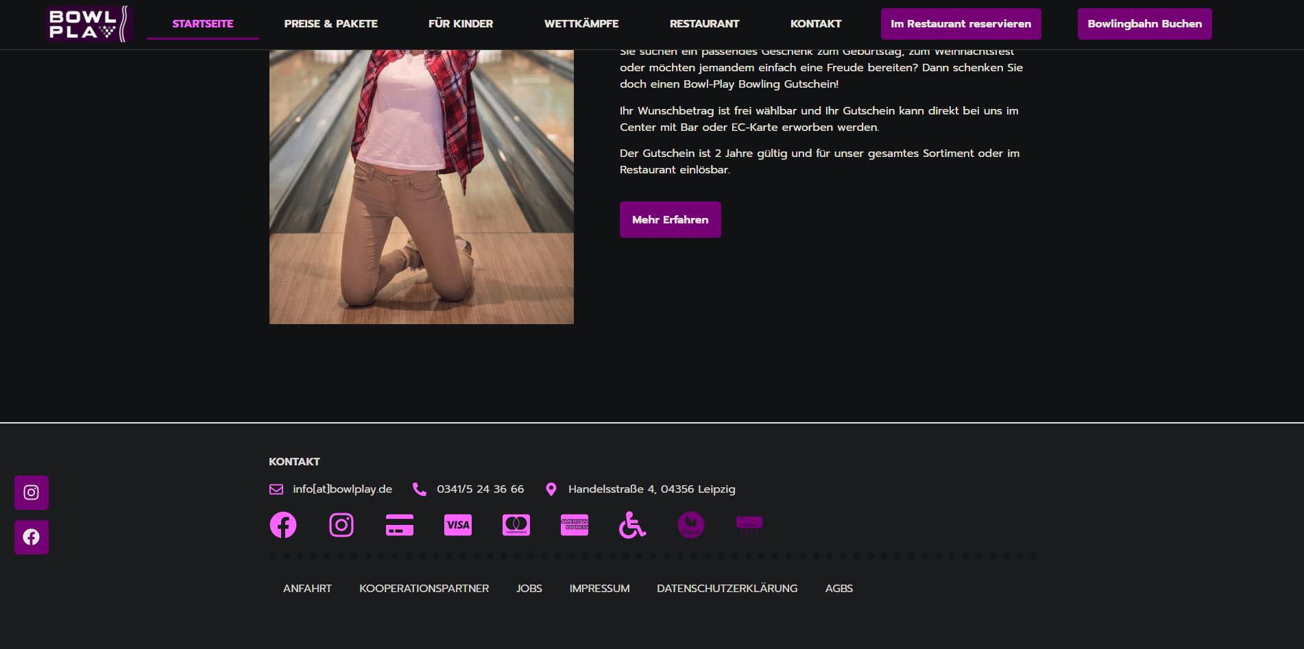Viewport: 1304px width, 649px height.
Task: Click the Mehr Erfahren button
Action: click(x=671, y=220)
